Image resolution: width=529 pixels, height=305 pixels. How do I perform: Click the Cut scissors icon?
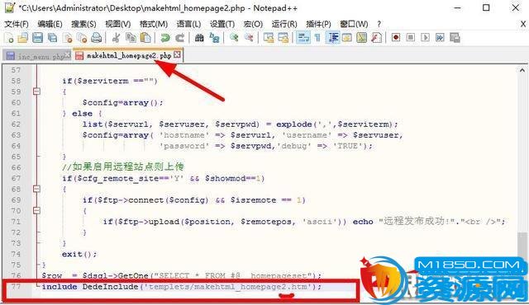tap(116, 38)
